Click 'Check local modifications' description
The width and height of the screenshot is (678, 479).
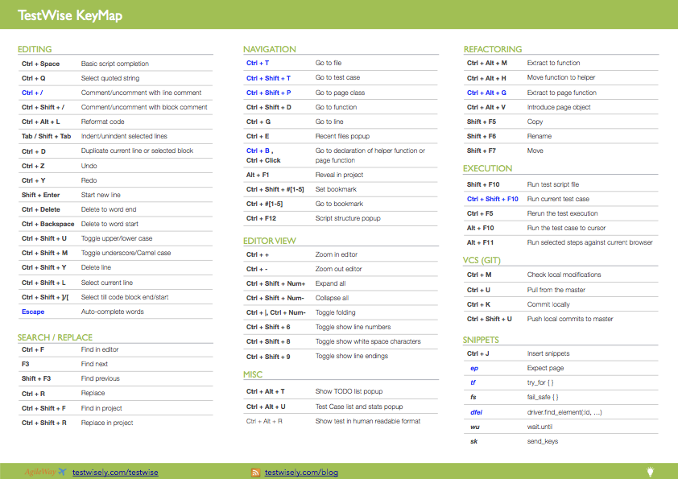564,275
